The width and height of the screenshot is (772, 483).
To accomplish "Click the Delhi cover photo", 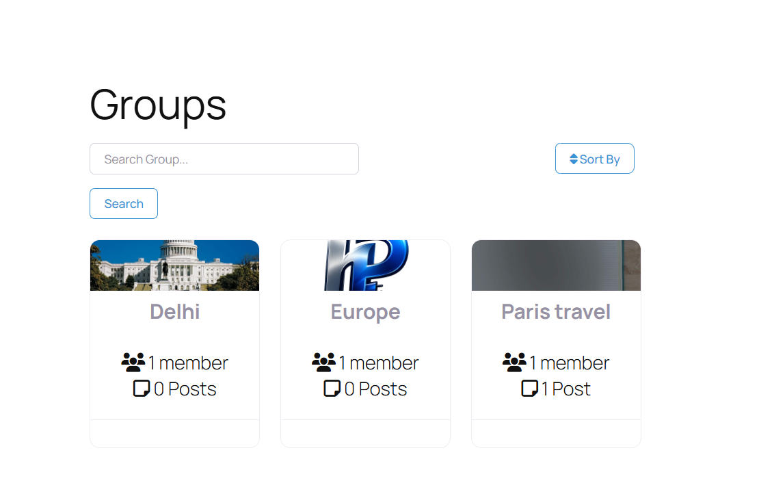I will click(x=174, y=265).
